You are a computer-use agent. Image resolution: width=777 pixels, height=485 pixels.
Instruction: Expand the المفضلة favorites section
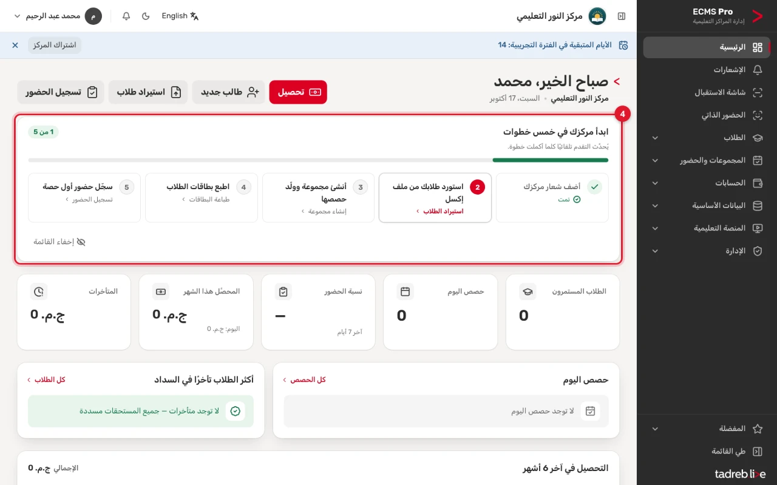[707, 429]
